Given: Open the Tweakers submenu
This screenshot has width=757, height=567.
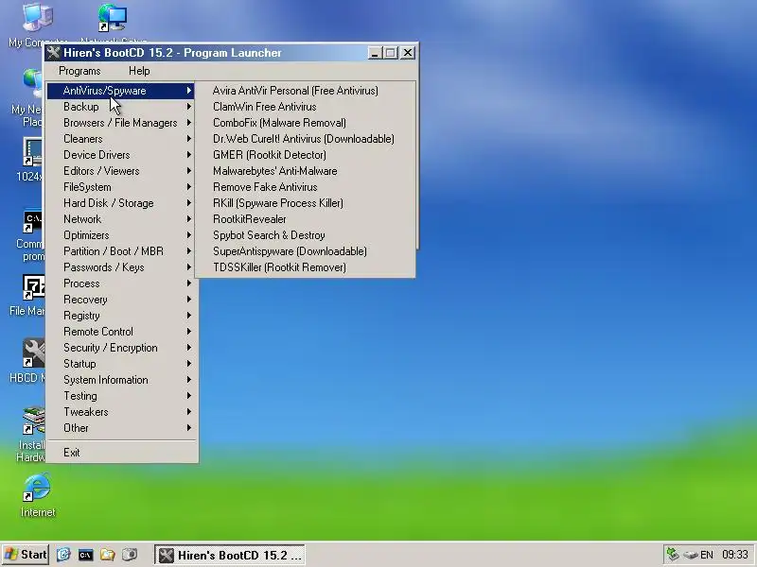Looking at the screenshot, I should 121,412.
